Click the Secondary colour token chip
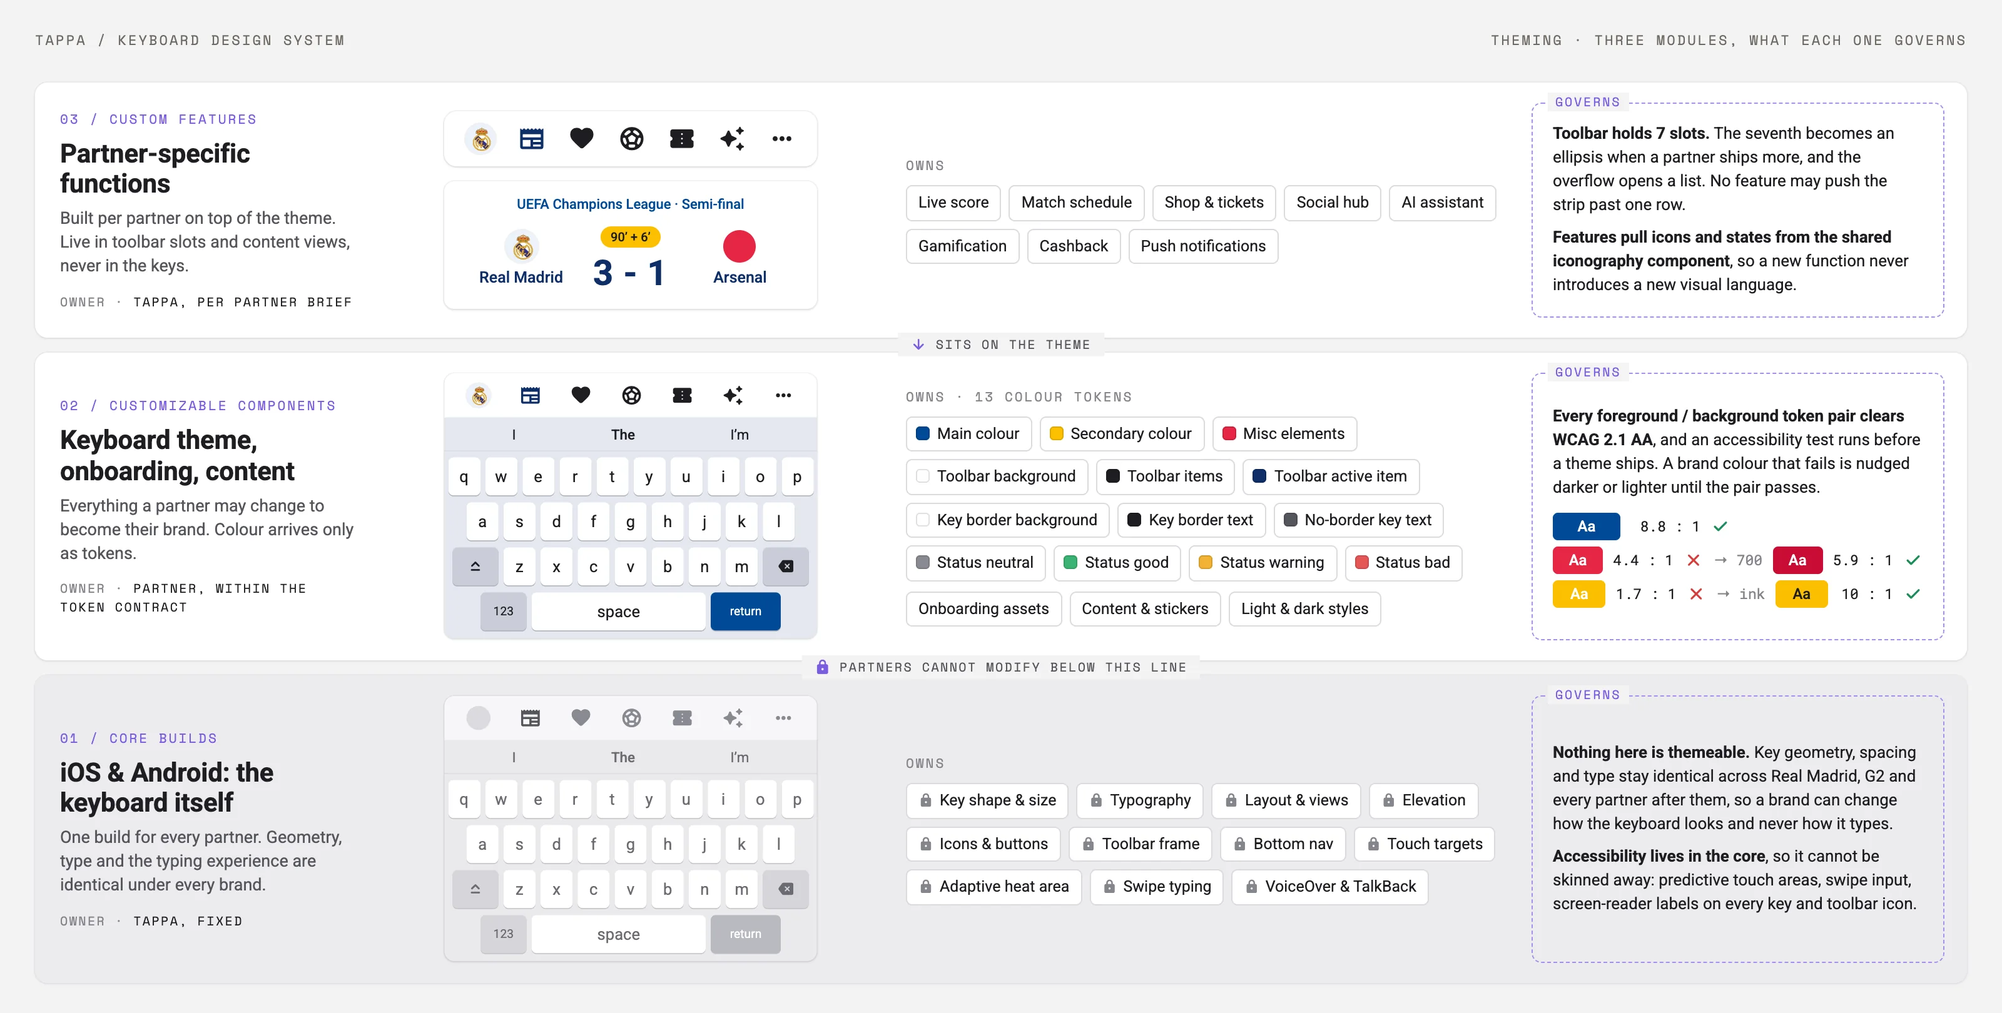This screenshot has width=2002, height=1013. 1122,434
